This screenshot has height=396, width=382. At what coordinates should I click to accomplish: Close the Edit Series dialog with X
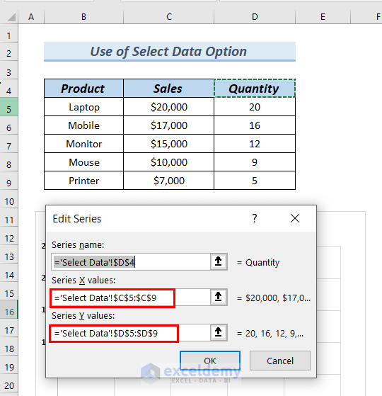(295, 218)
